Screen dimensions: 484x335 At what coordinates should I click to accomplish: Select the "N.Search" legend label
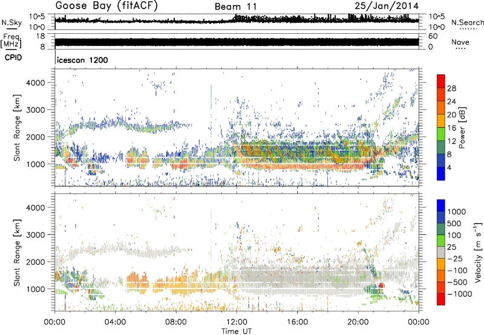tap(468, 22)
